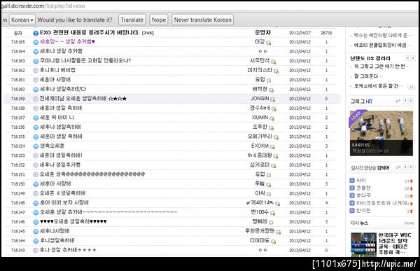Screen dimensions: 420x271
Task: Open the purple post title in row 716165
Action: click(67, 42)
